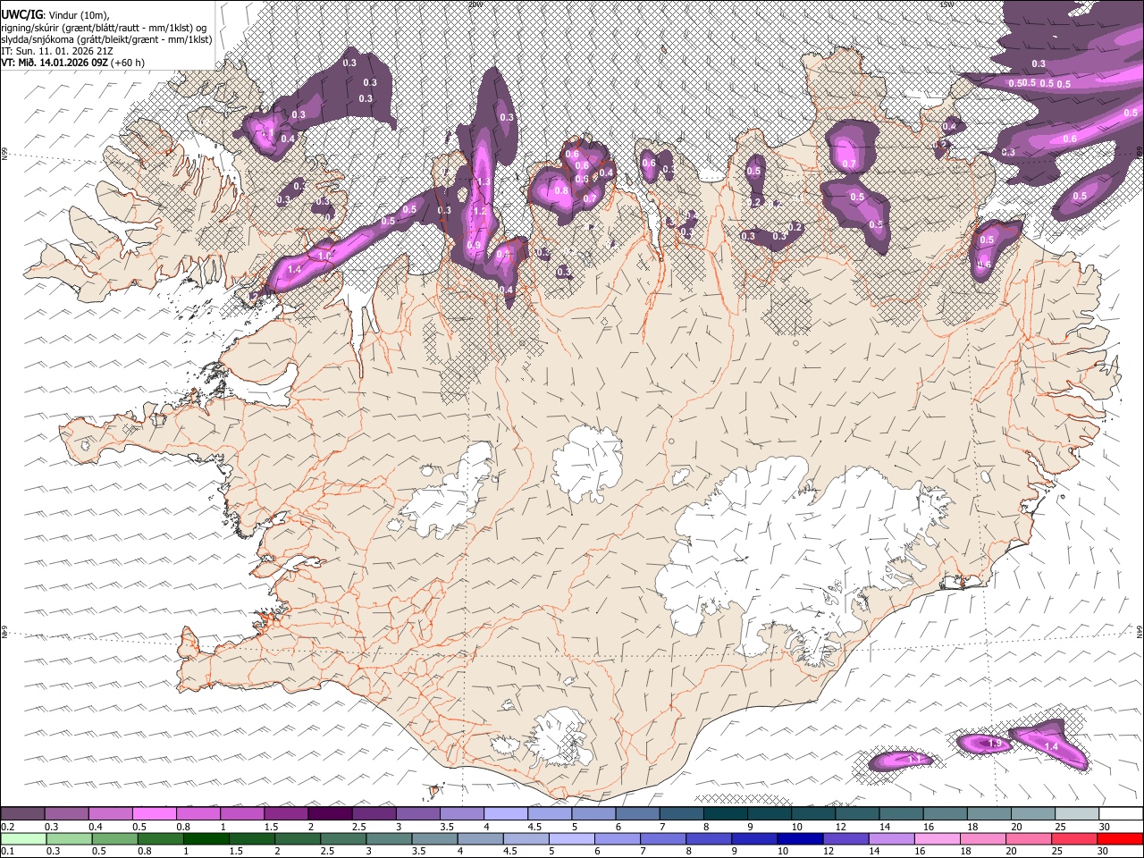This screenshot has width=1144, height=858.
Task: Click the UWC/IG title text
Action: pos(20,14)
